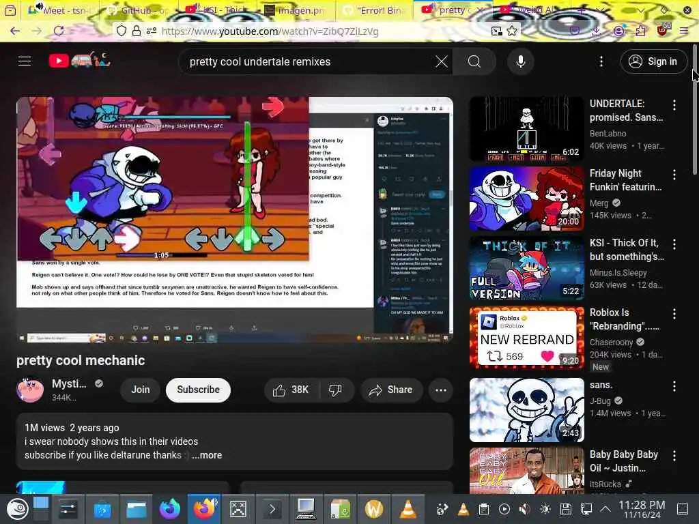699x524 pixels.
Task: Start voice search with microphone
Action: (x=520, y=61)
